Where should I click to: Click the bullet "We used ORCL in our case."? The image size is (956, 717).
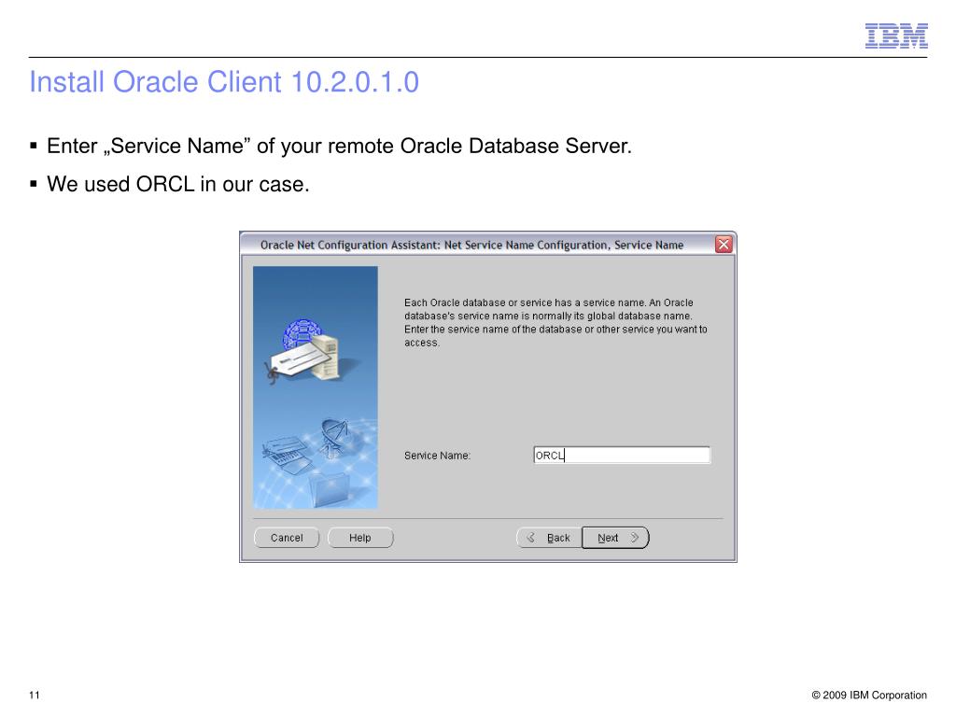pyautogui.click(x=178, y=184)
